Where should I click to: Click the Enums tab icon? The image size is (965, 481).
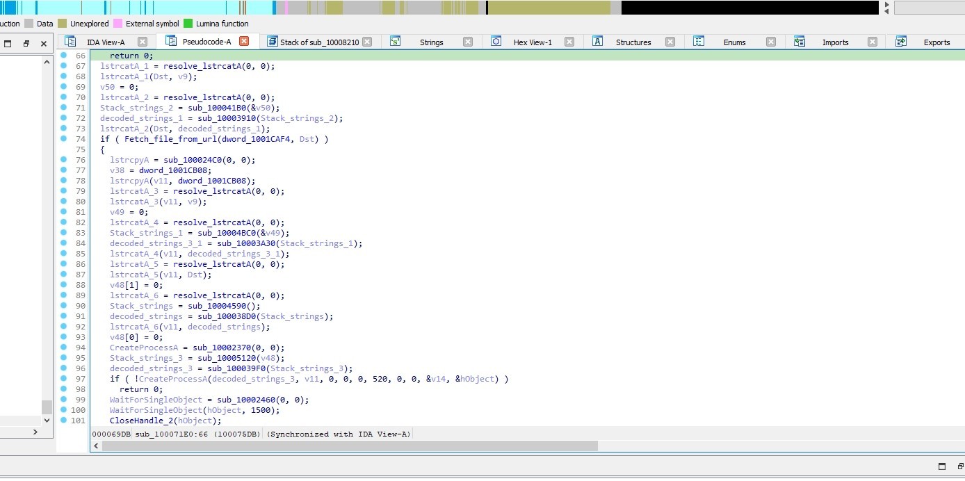tap(699, 42)
